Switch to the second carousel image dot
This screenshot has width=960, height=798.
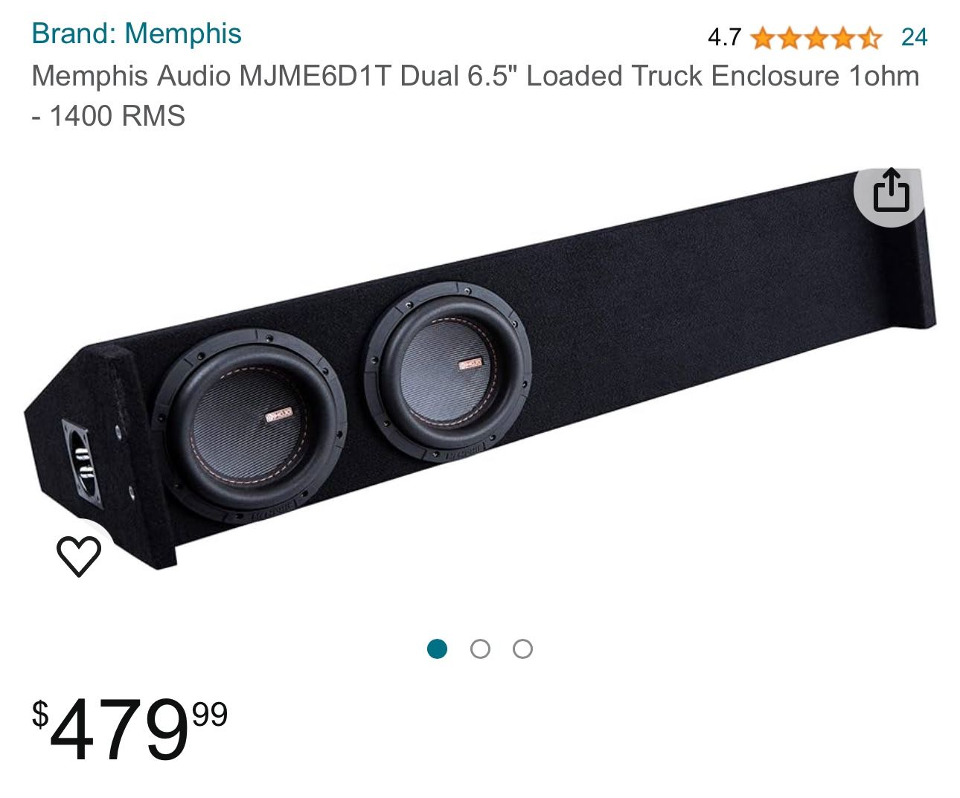click(x=480, y=649)
